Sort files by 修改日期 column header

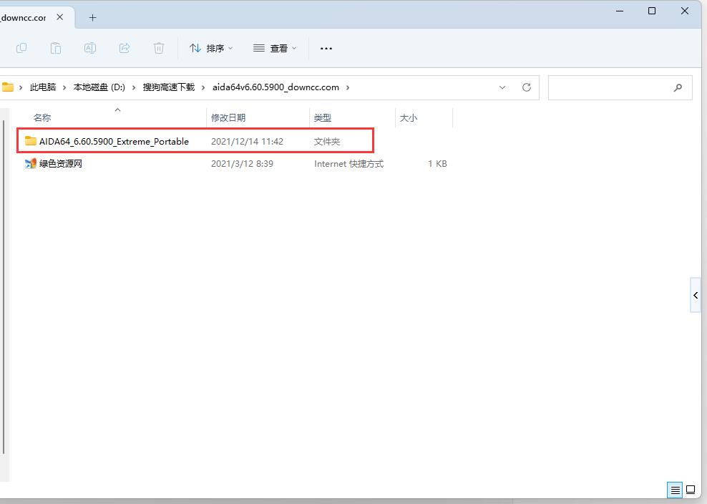pyautogui.click(x=228, y=117)
